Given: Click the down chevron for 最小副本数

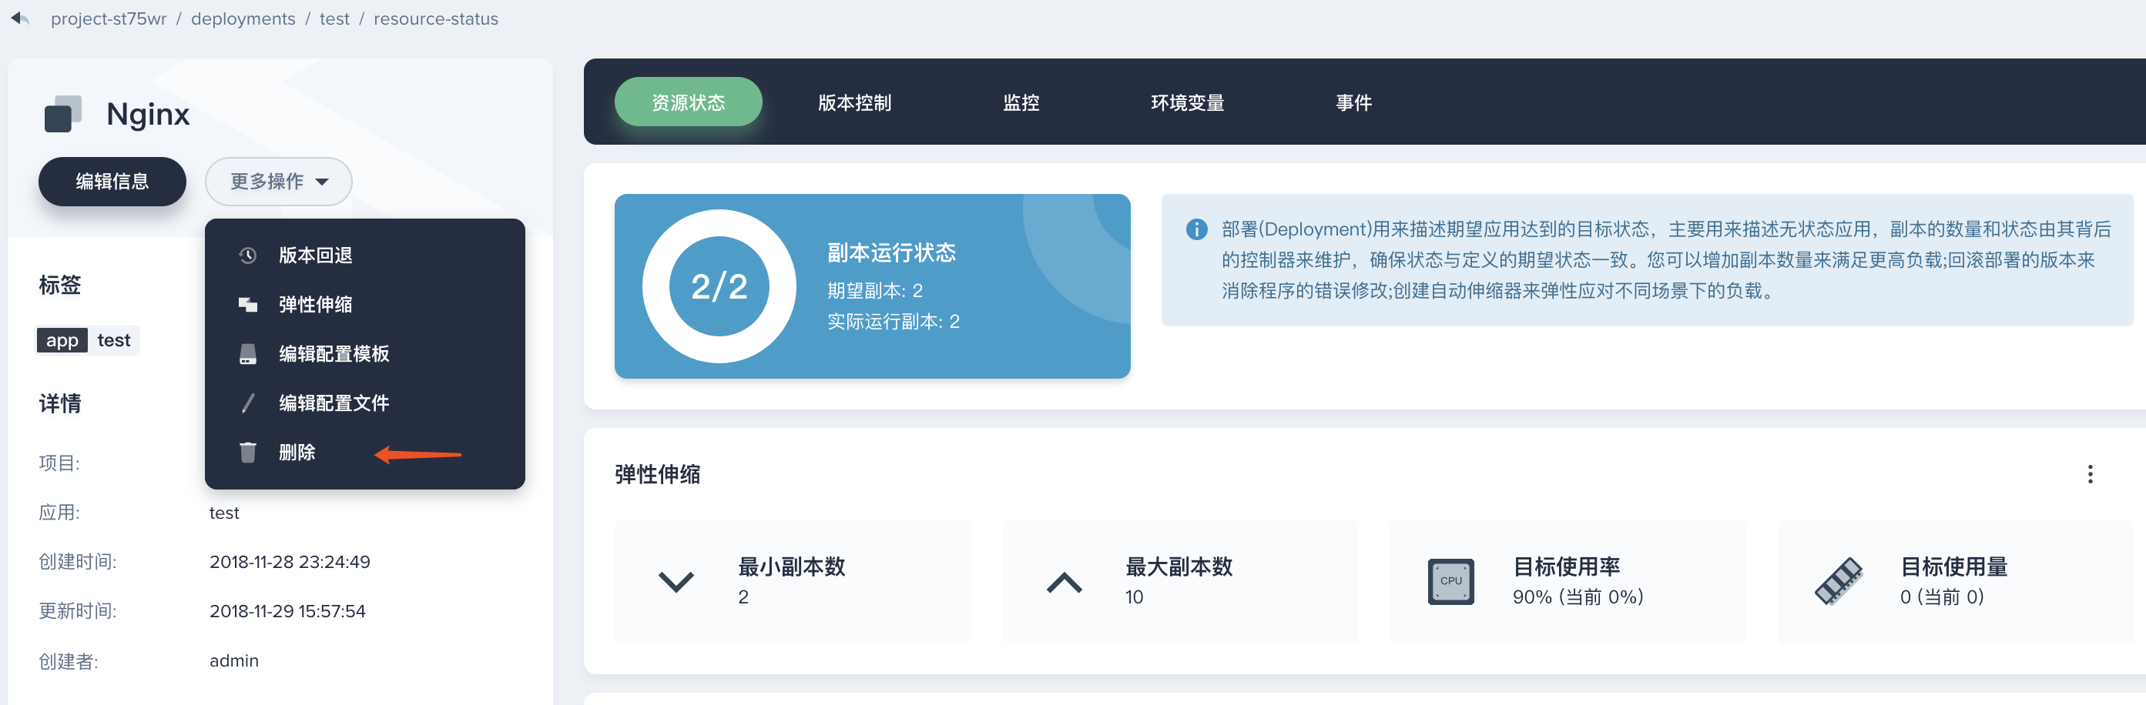Looking at the screenshot, I should click(x=676, y=582).
